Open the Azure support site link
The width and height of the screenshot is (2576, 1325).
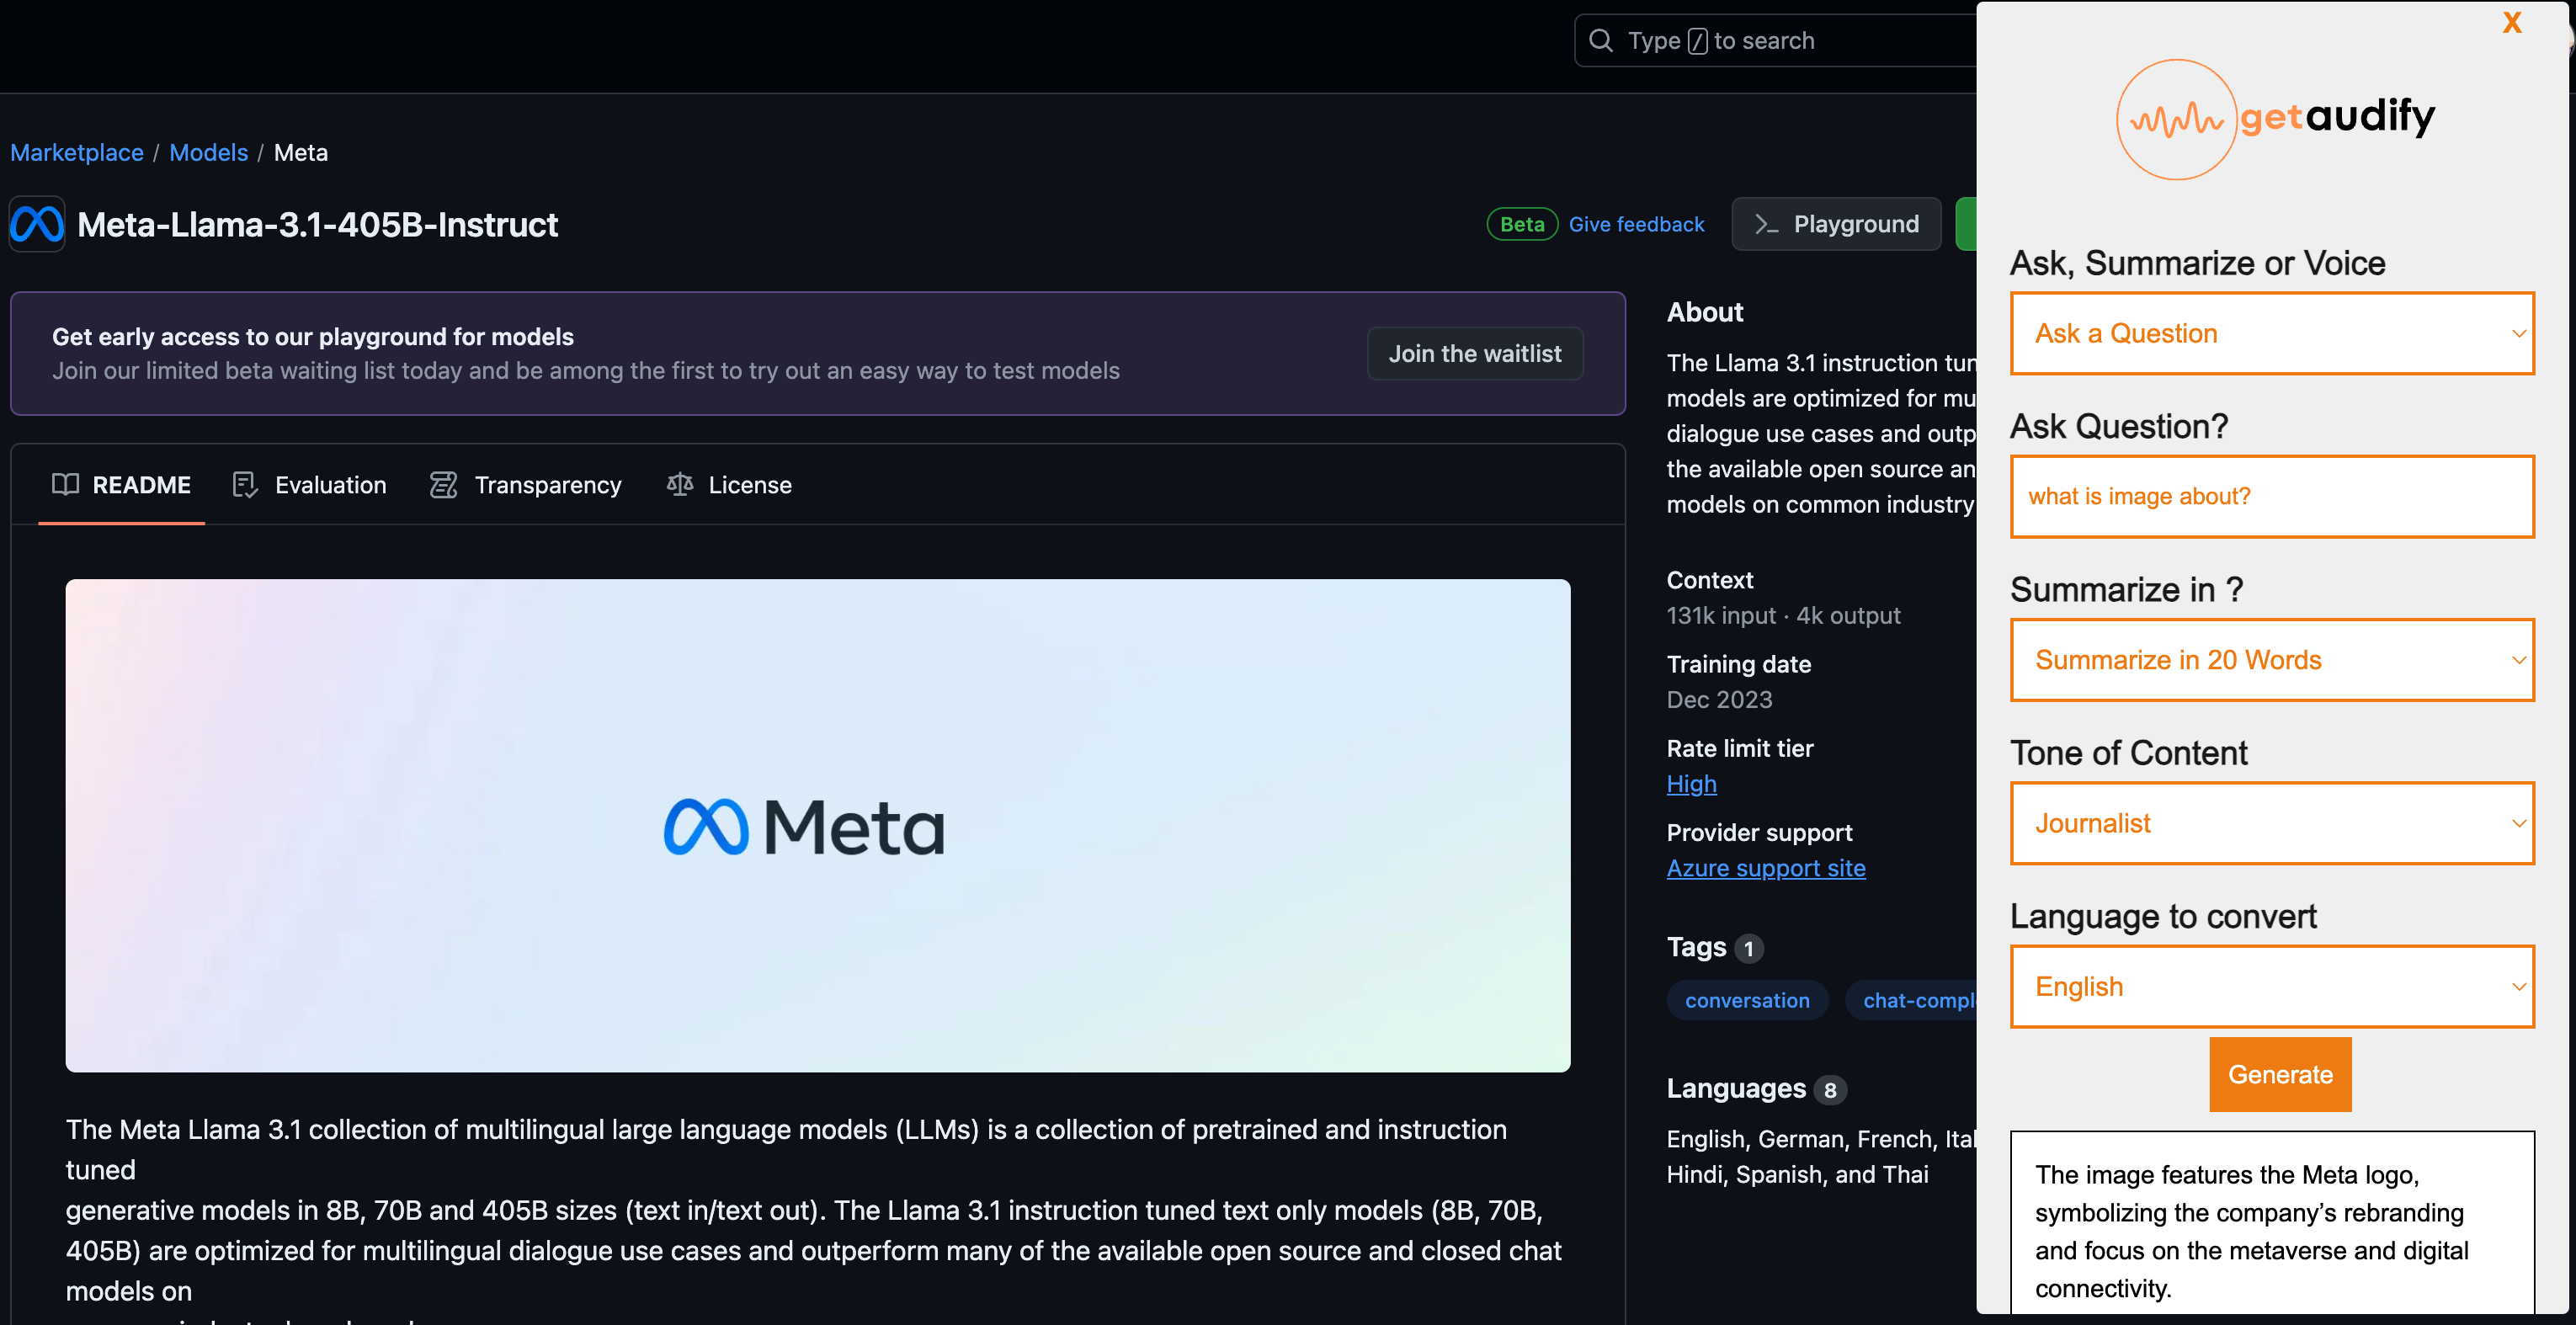[1766, 868]
